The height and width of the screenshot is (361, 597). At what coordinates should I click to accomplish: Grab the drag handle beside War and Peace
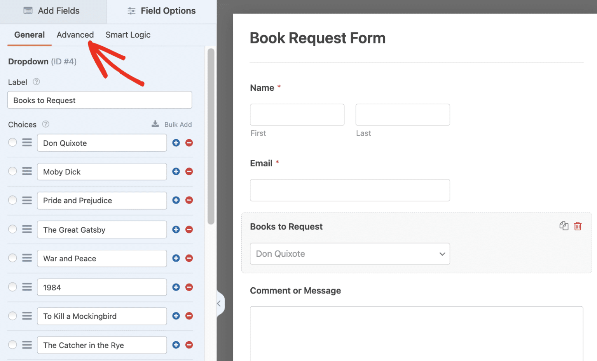(26, 258)
